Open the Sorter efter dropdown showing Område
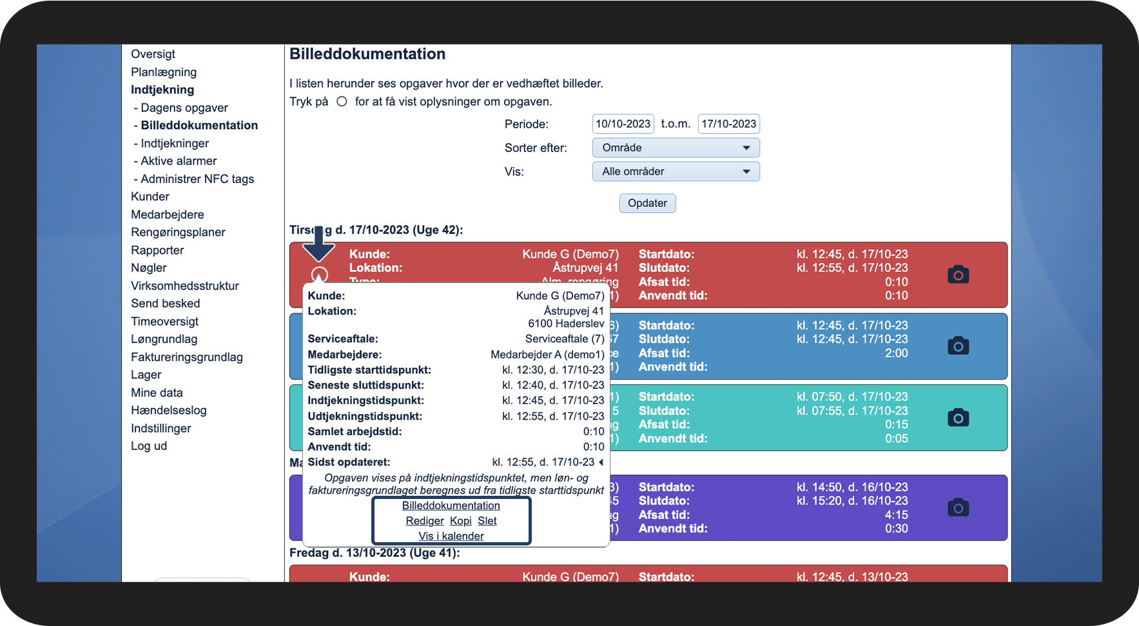1139x626 pixels. click(x=676, y=148)
